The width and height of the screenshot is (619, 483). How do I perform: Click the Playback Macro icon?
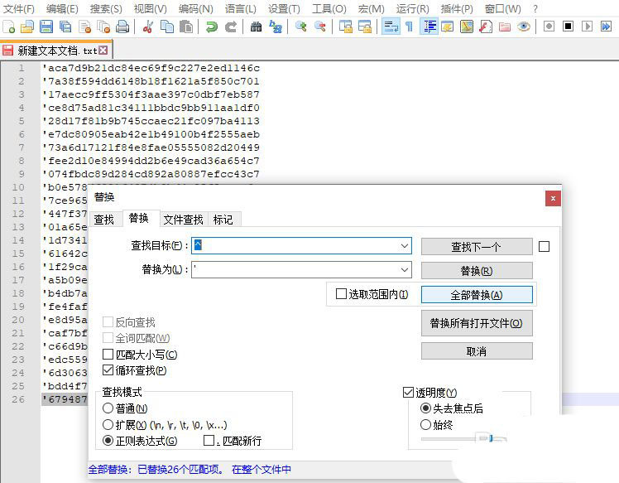pos(587,27)
